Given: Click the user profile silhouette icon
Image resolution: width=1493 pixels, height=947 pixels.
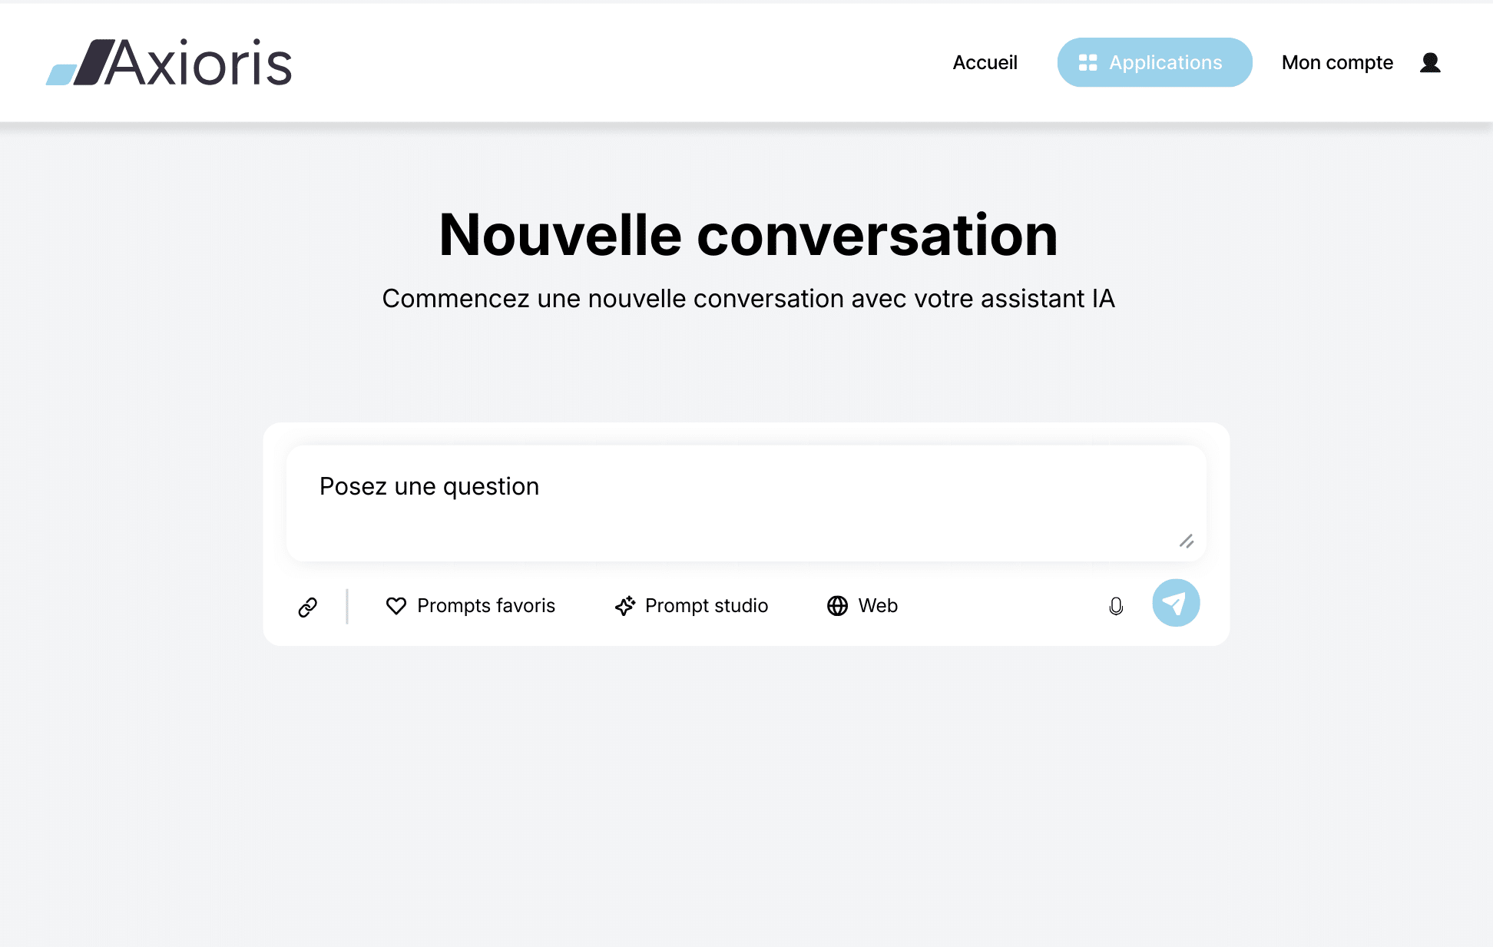Looking at the screenshot, I should pyautogui.click(x=1430, y=62).
